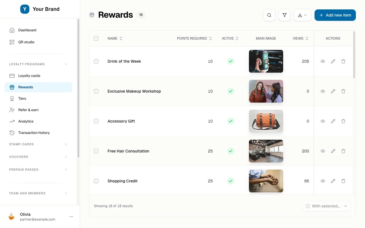The height and width of the screenshot is (228, 365).
Task: Click the active checkmark for Shopping Credit
Action: click(231, 181)
